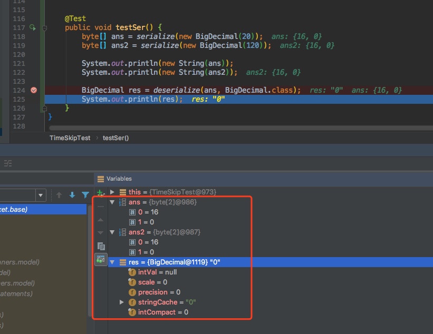Click TimeSkipTest in the breadcrumb bar
Screen dimensions: 433x334
[70, 137]
